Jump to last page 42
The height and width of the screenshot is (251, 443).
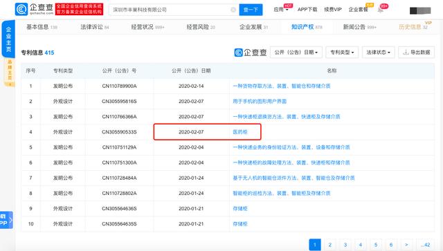coord(425,245)
